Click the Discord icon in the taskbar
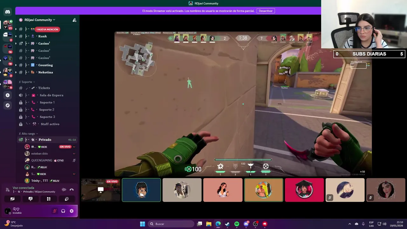This screenshot has height=229, width=407. tap(246, 224)
